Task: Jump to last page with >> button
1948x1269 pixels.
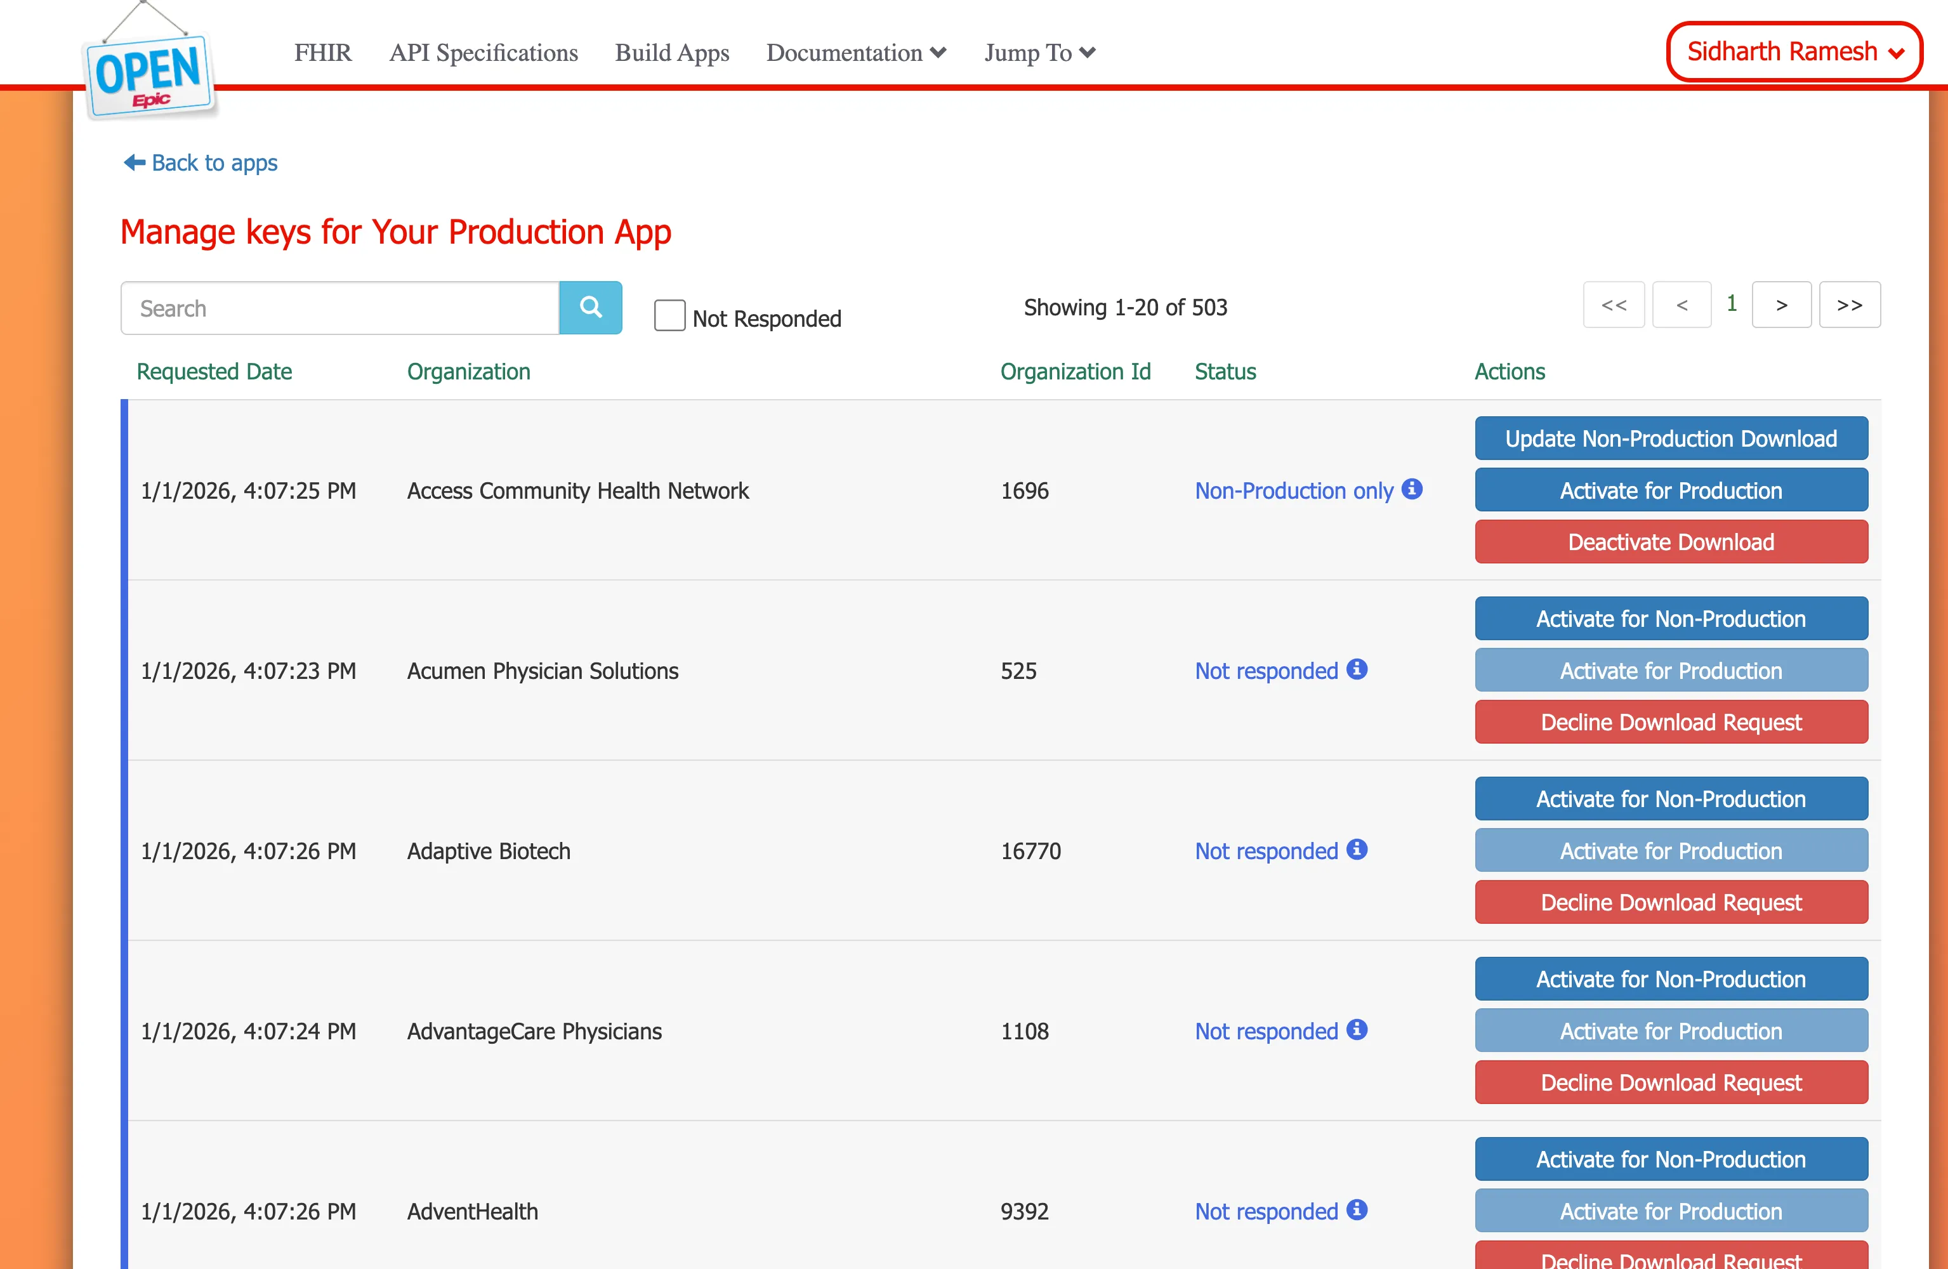Action: [1849, 305]
